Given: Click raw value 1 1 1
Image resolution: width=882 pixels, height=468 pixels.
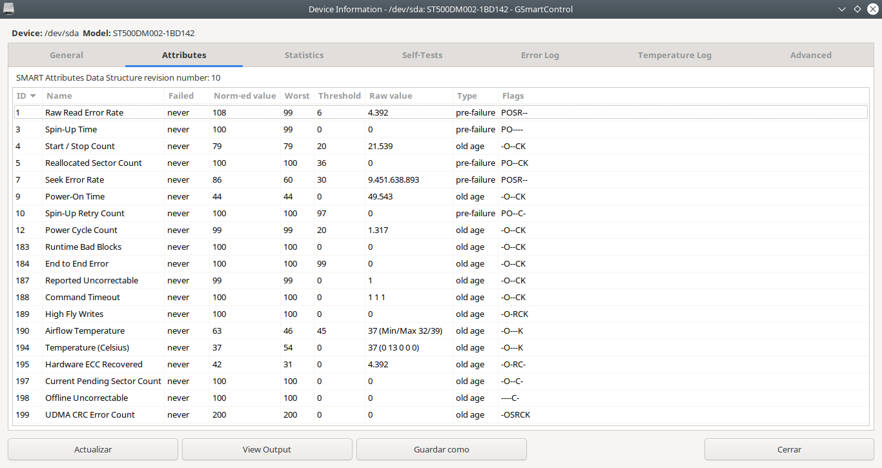Looking at the screenshot, I should pyautogui.click(x=376, y=297).
